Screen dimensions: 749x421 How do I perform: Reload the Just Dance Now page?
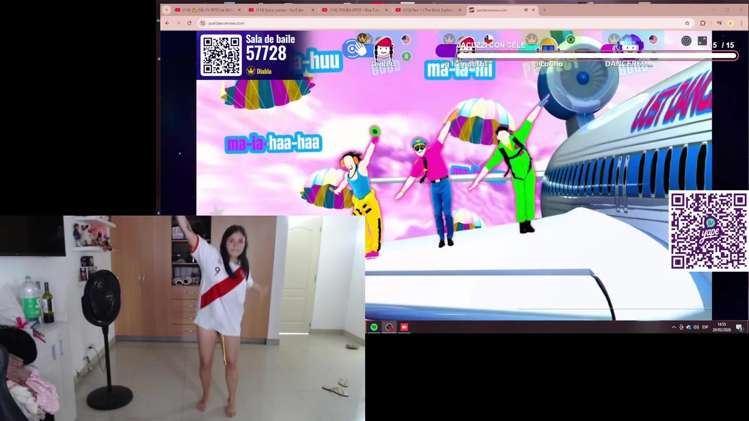pyautogui.click(x=189, y=23)
